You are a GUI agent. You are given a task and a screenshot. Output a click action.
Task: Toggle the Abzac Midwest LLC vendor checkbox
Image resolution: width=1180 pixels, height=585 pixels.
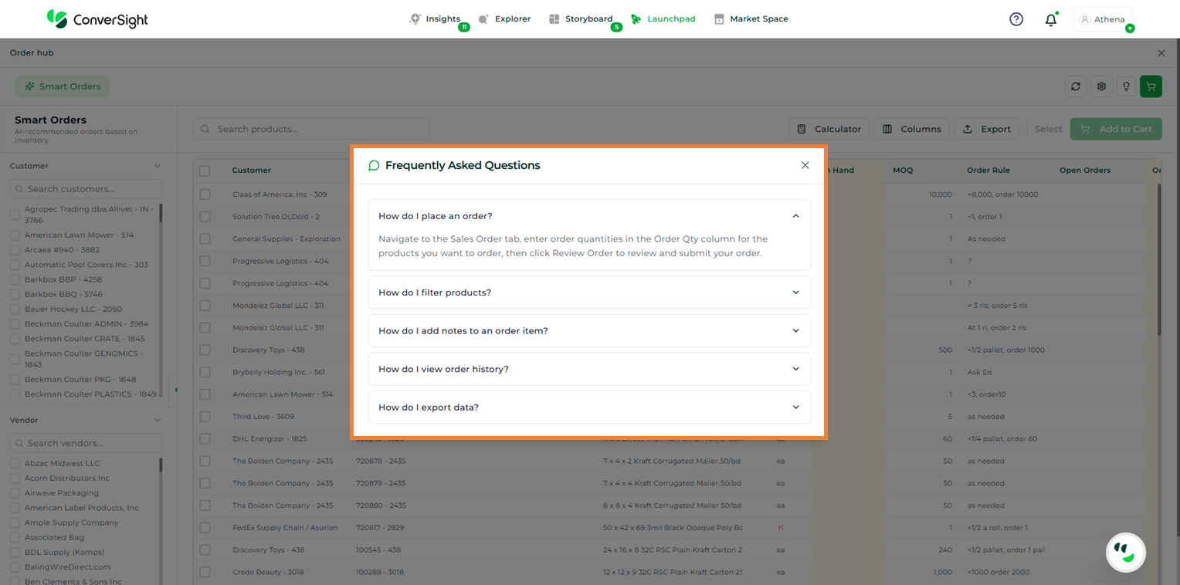coord(15,464)
